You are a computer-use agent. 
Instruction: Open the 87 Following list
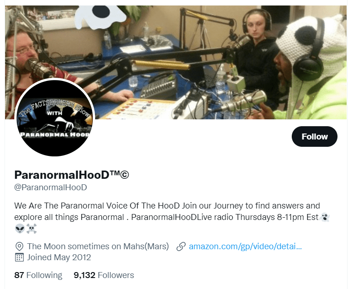[x=38, y=275]
